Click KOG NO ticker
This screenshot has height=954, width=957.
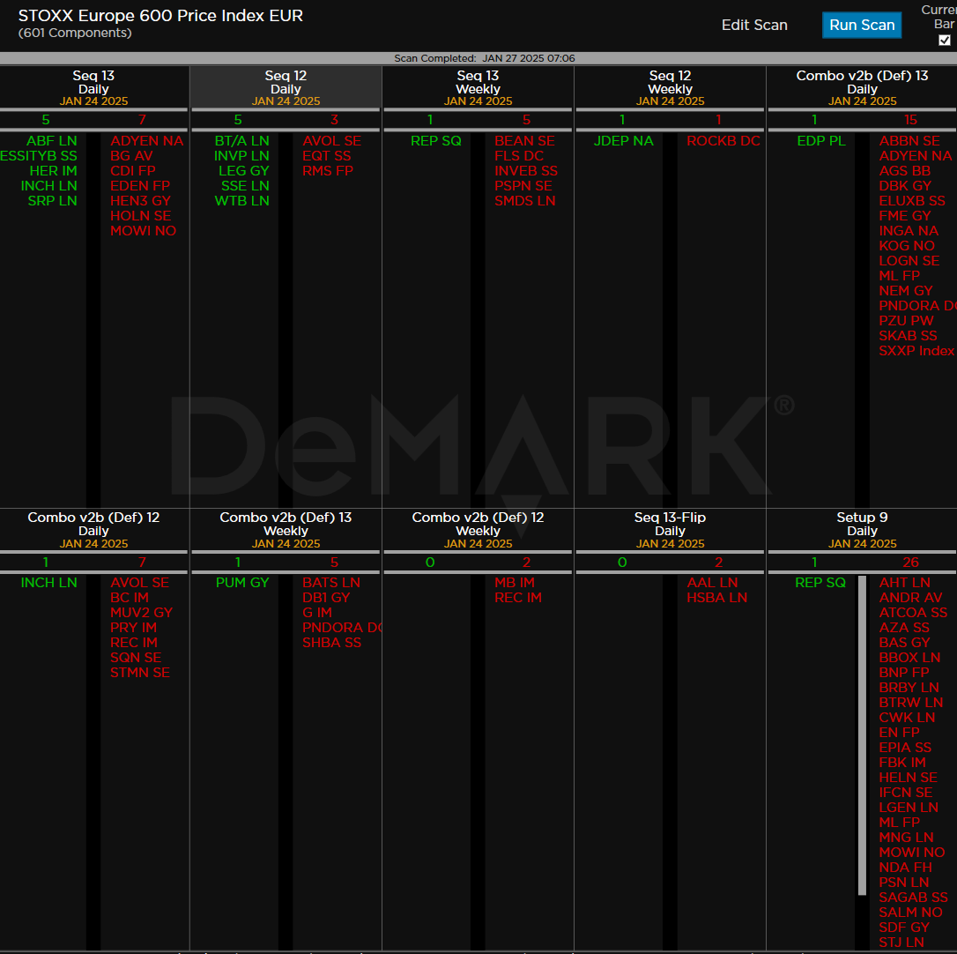click(x=907, y=245)
